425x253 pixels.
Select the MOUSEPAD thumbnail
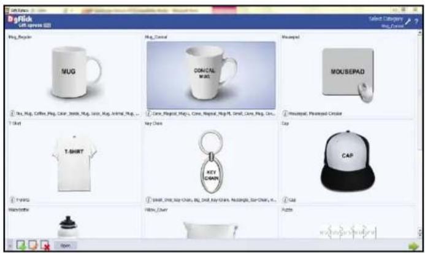coord(348,75)
